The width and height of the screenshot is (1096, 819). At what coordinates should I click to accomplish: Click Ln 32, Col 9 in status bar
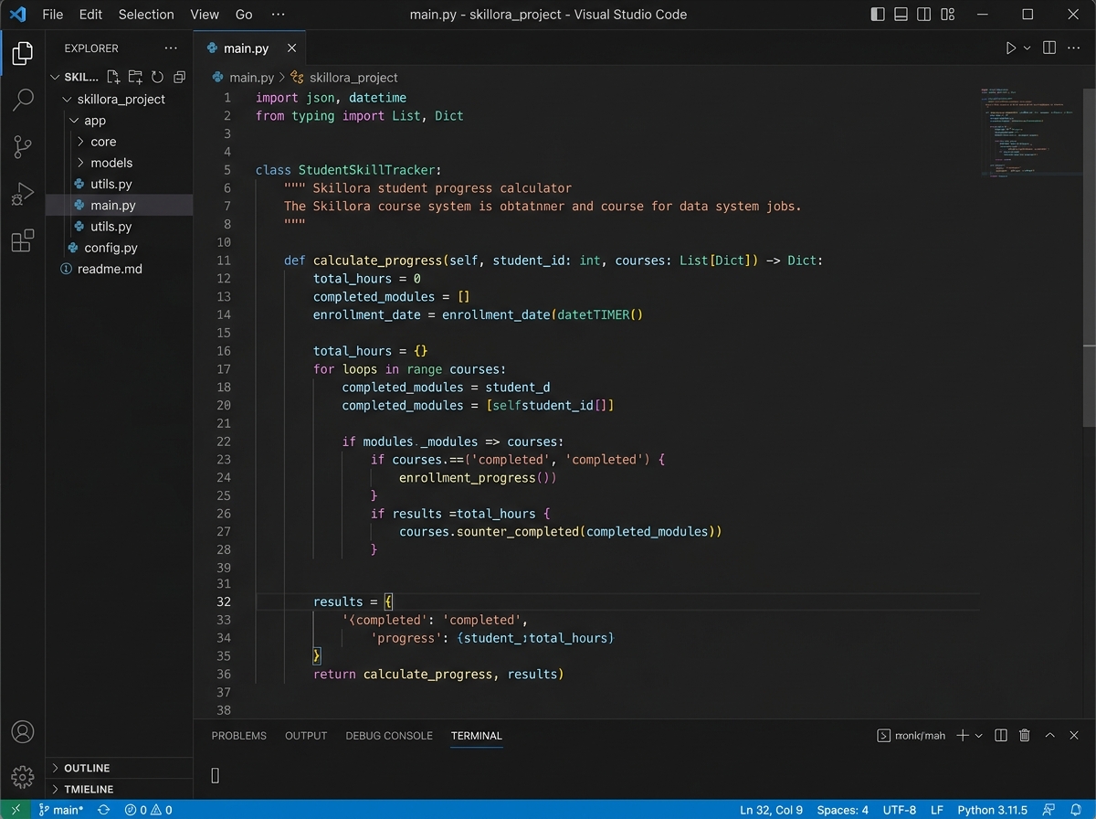click(x=771, y=810)
